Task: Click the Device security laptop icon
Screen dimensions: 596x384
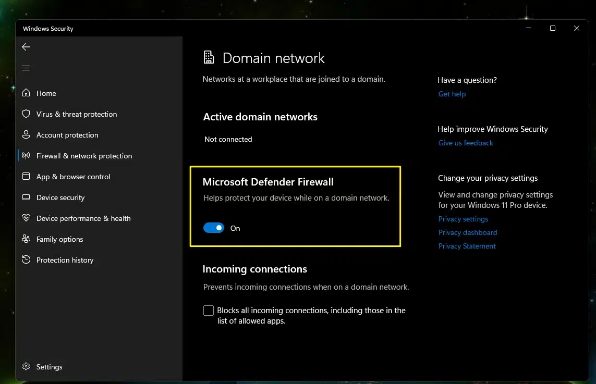Action: pos(26,197)
